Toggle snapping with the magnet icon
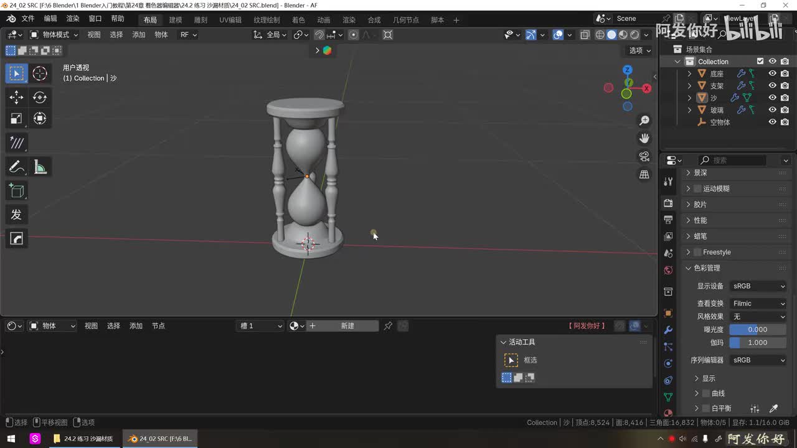797x448 pixels. point(319,35)
